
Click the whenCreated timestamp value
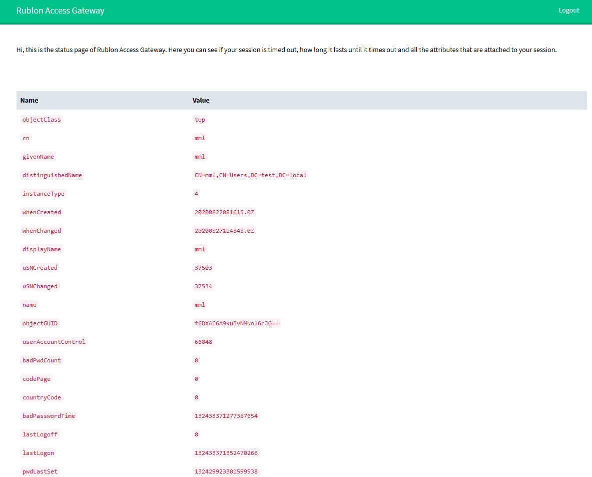click(224, 212)
